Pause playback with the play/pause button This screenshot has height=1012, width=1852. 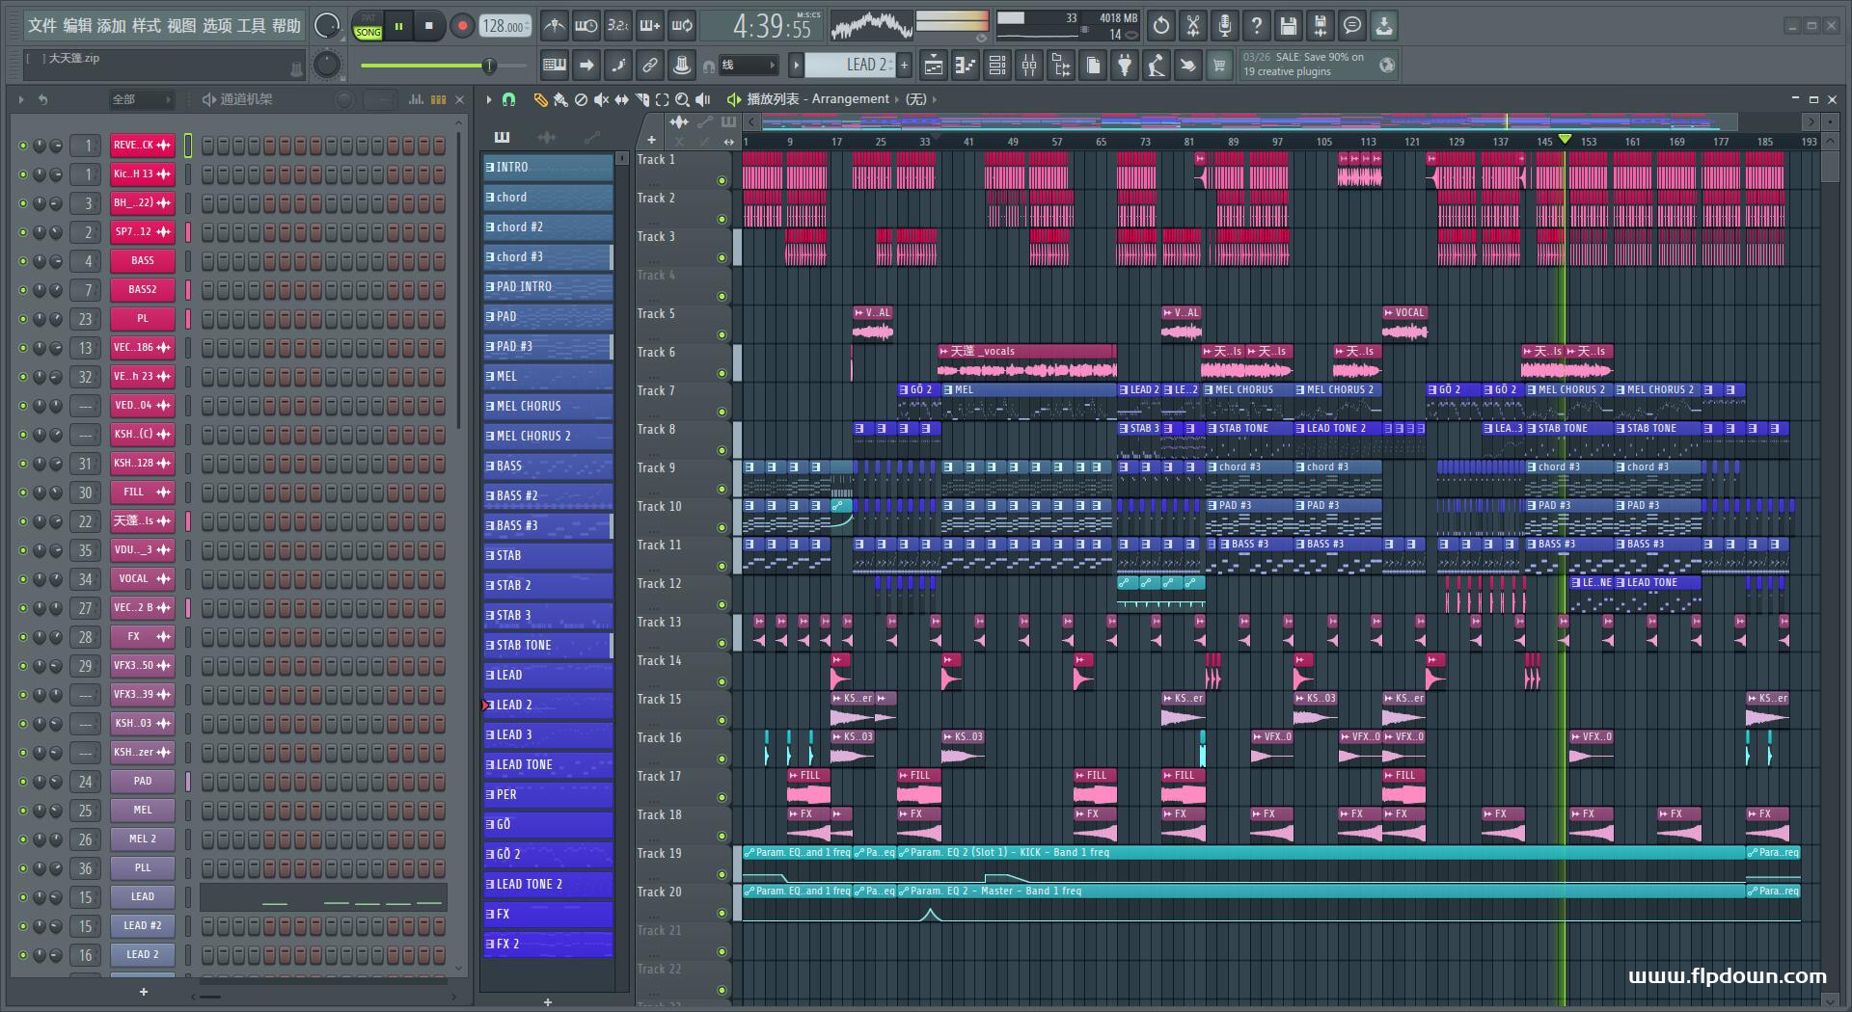coord(398,26)
